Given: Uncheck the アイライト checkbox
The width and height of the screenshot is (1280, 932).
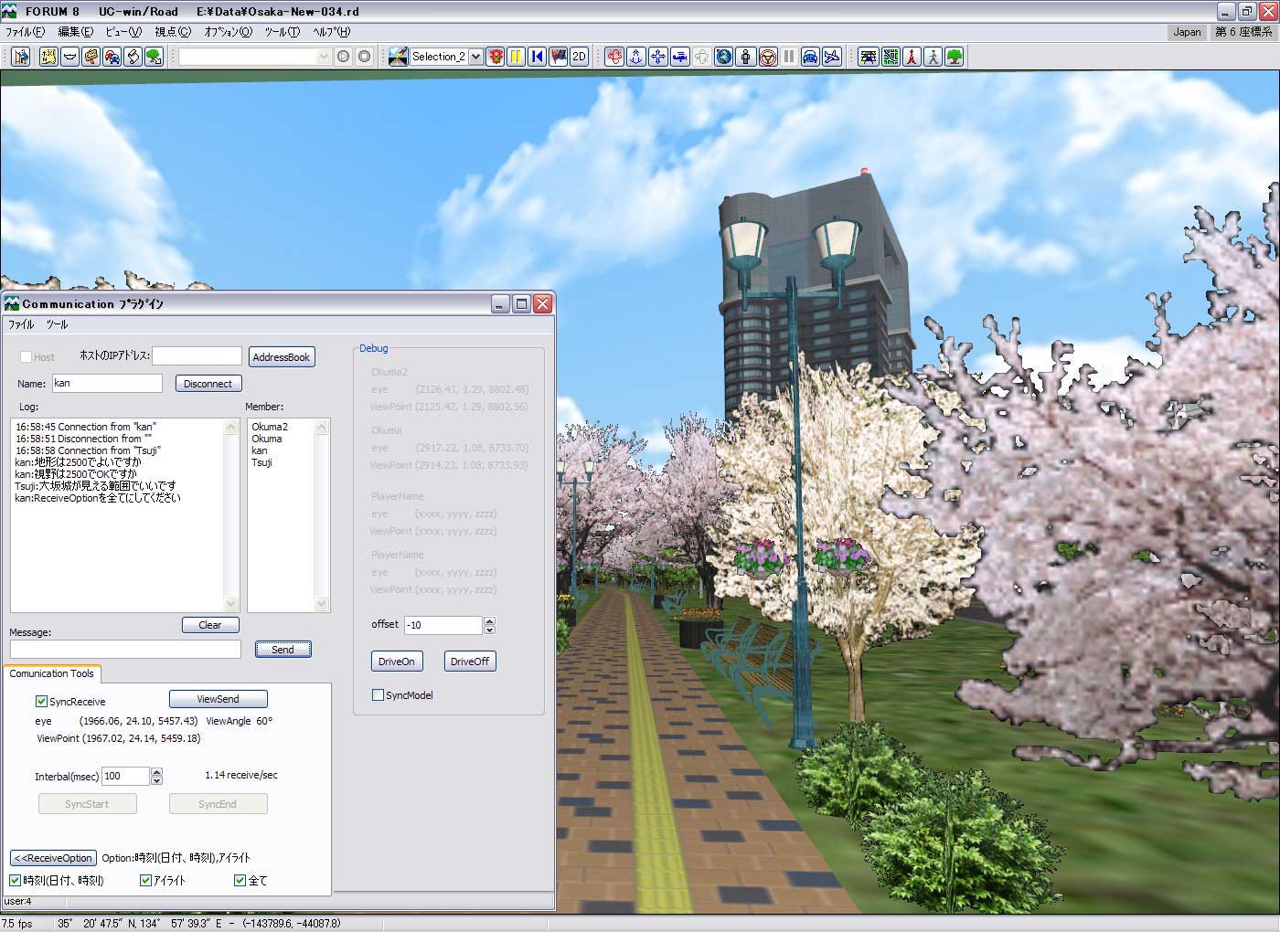Looking at the screenshot, I should point(145,881).
